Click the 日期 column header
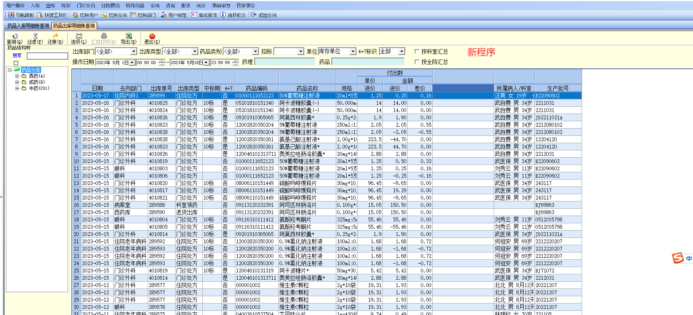The height and width of the screenshot is (315, 693). click(98, 88)
